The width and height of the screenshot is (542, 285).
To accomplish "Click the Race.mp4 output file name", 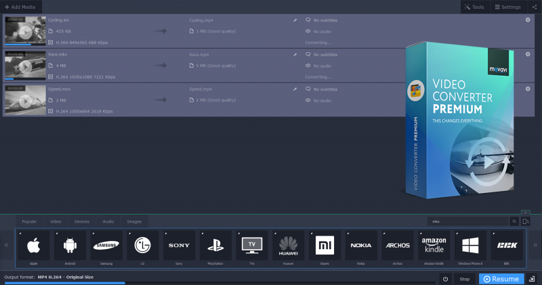I will point(199,55).
